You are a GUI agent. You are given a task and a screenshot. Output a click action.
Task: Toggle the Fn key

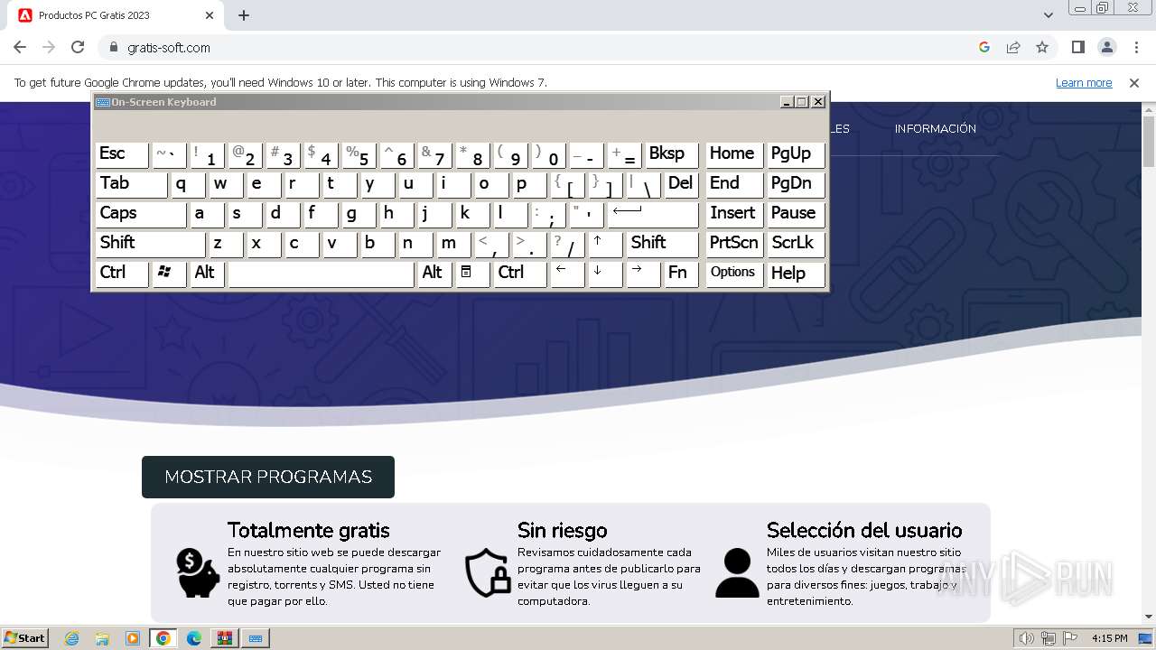pos(681,274)
